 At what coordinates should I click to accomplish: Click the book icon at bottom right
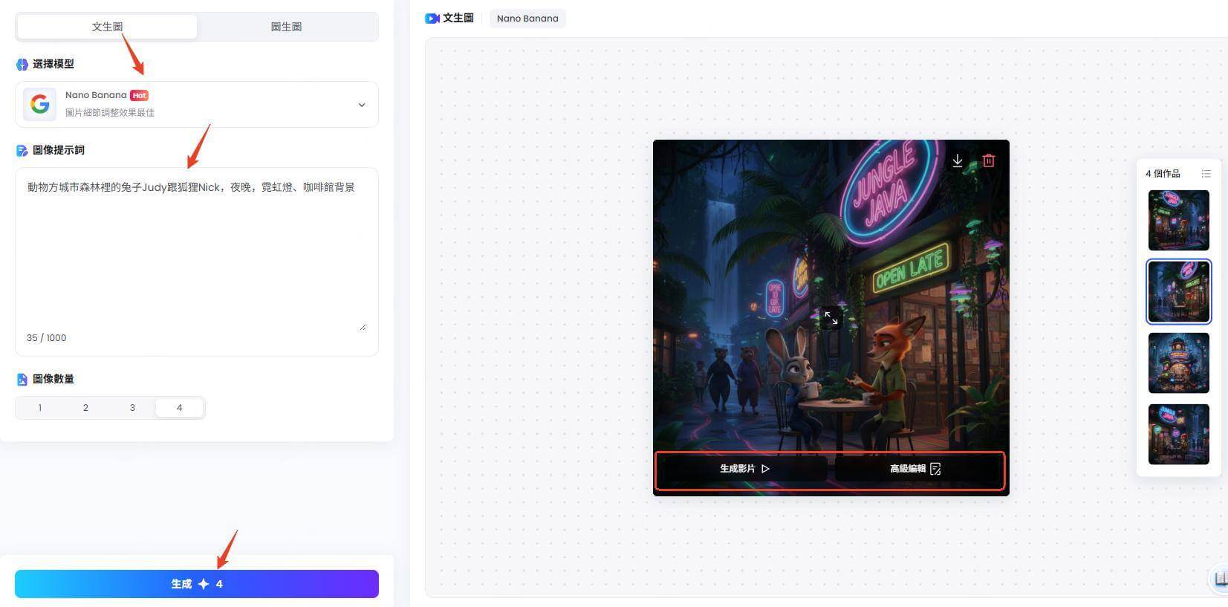pyautogui.click(x=1220, y=579)
